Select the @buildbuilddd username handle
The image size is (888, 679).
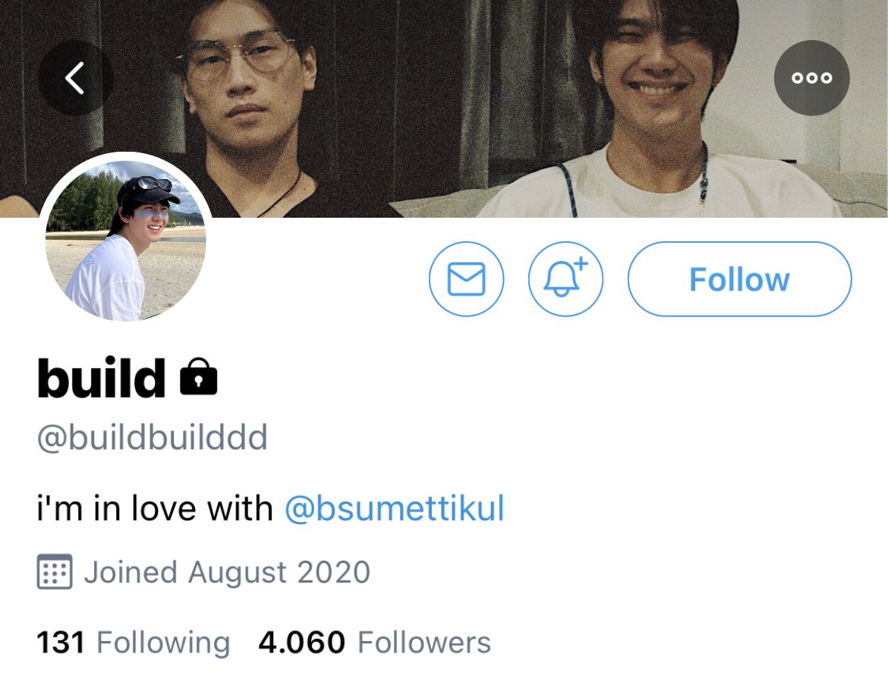coord(153,437)
